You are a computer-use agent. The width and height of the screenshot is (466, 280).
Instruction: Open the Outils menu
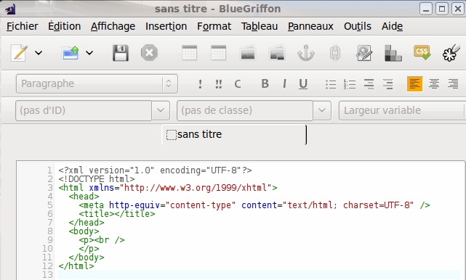pyautogui.click(x=358, y=26)
